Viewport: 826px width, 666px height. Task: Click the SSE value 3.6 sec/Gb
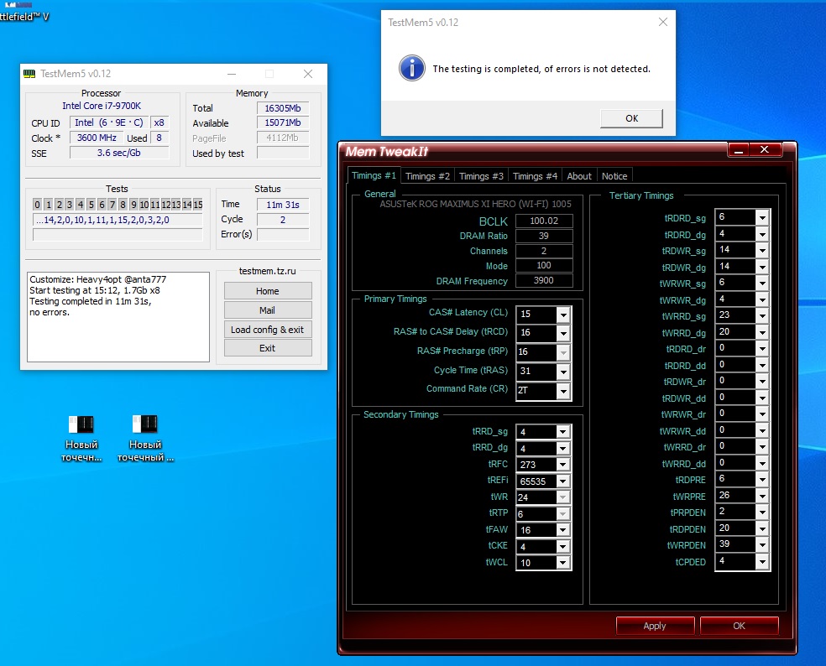[x=119, y=153]
